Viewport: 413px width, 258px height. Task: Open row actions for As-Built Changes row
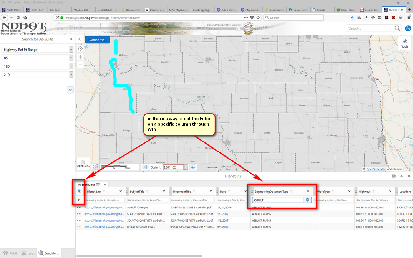[79, 207]
